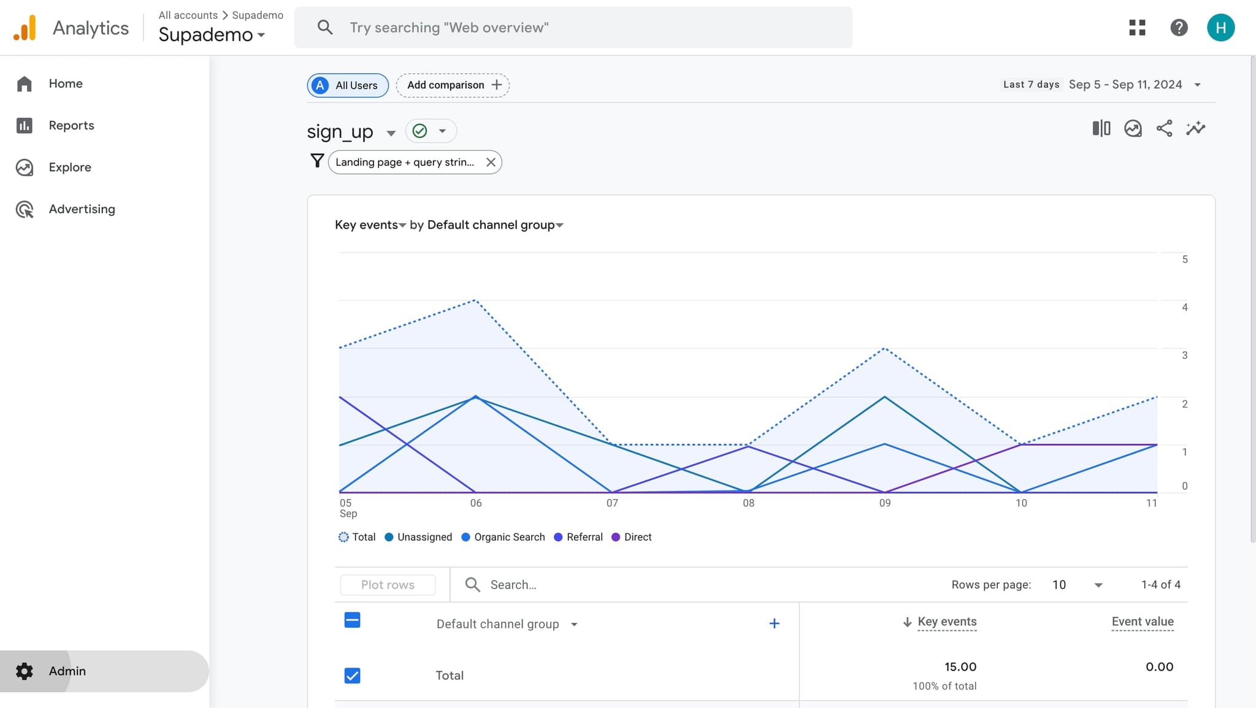Open the Edit comparisons panel icon
This screenshot has width=1256, height=708.
point(1101,128)
